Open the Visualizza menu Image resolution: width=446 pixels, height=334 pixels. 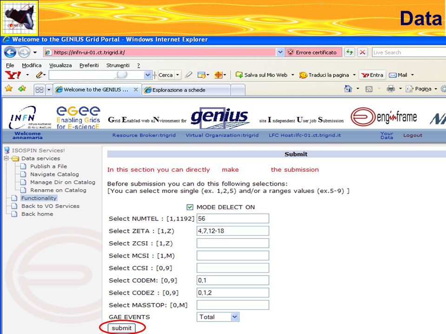click(60, 65)
